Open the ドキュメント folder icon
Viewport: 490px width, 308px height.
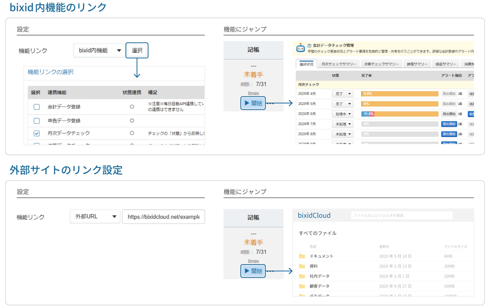point(302,256)
